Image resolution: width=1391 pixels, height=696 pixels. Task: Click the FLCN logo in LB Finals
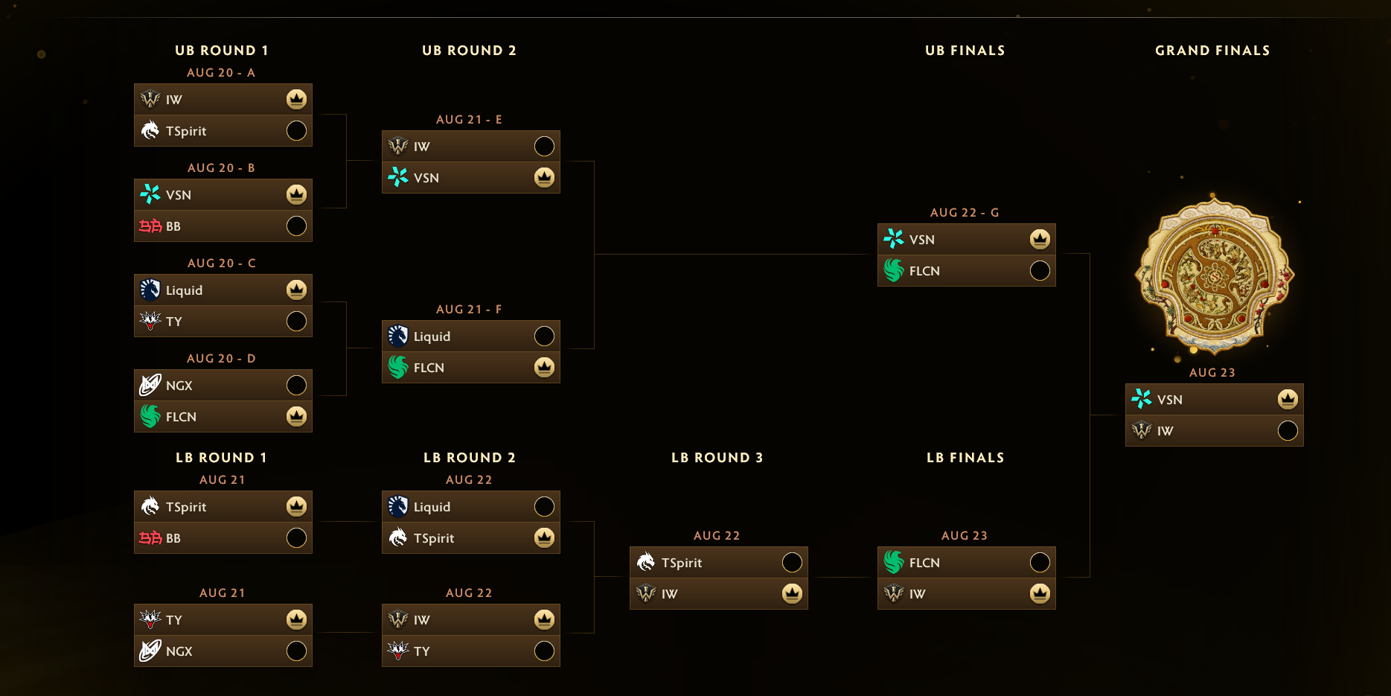click(894, 562)
